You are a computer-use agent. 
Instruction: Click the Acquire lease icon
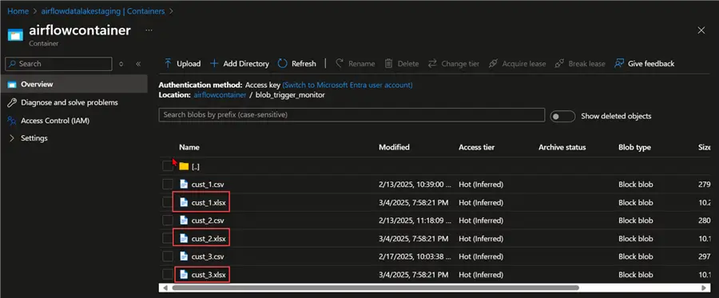493,63
